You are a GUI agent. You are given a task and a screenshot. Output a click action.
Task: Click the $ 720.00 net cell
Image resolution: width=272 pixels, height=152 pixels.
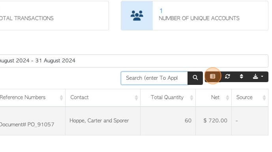click(x=215, y=120)
